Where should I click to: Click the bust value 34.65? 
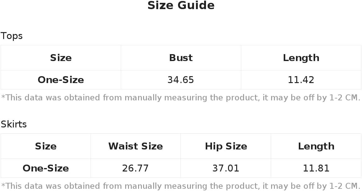point(181,80)
